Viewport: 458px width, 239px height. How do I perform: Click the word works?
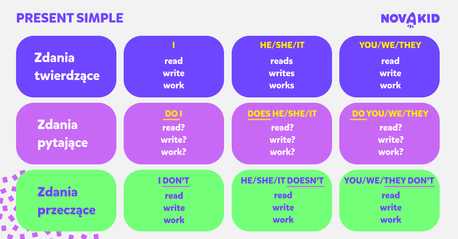(282, 85)
